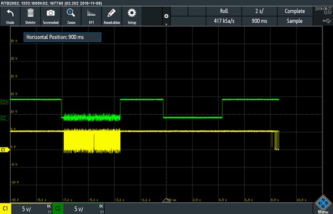
Task: Click the Undo arrow icon
Action: coord(10,13)
